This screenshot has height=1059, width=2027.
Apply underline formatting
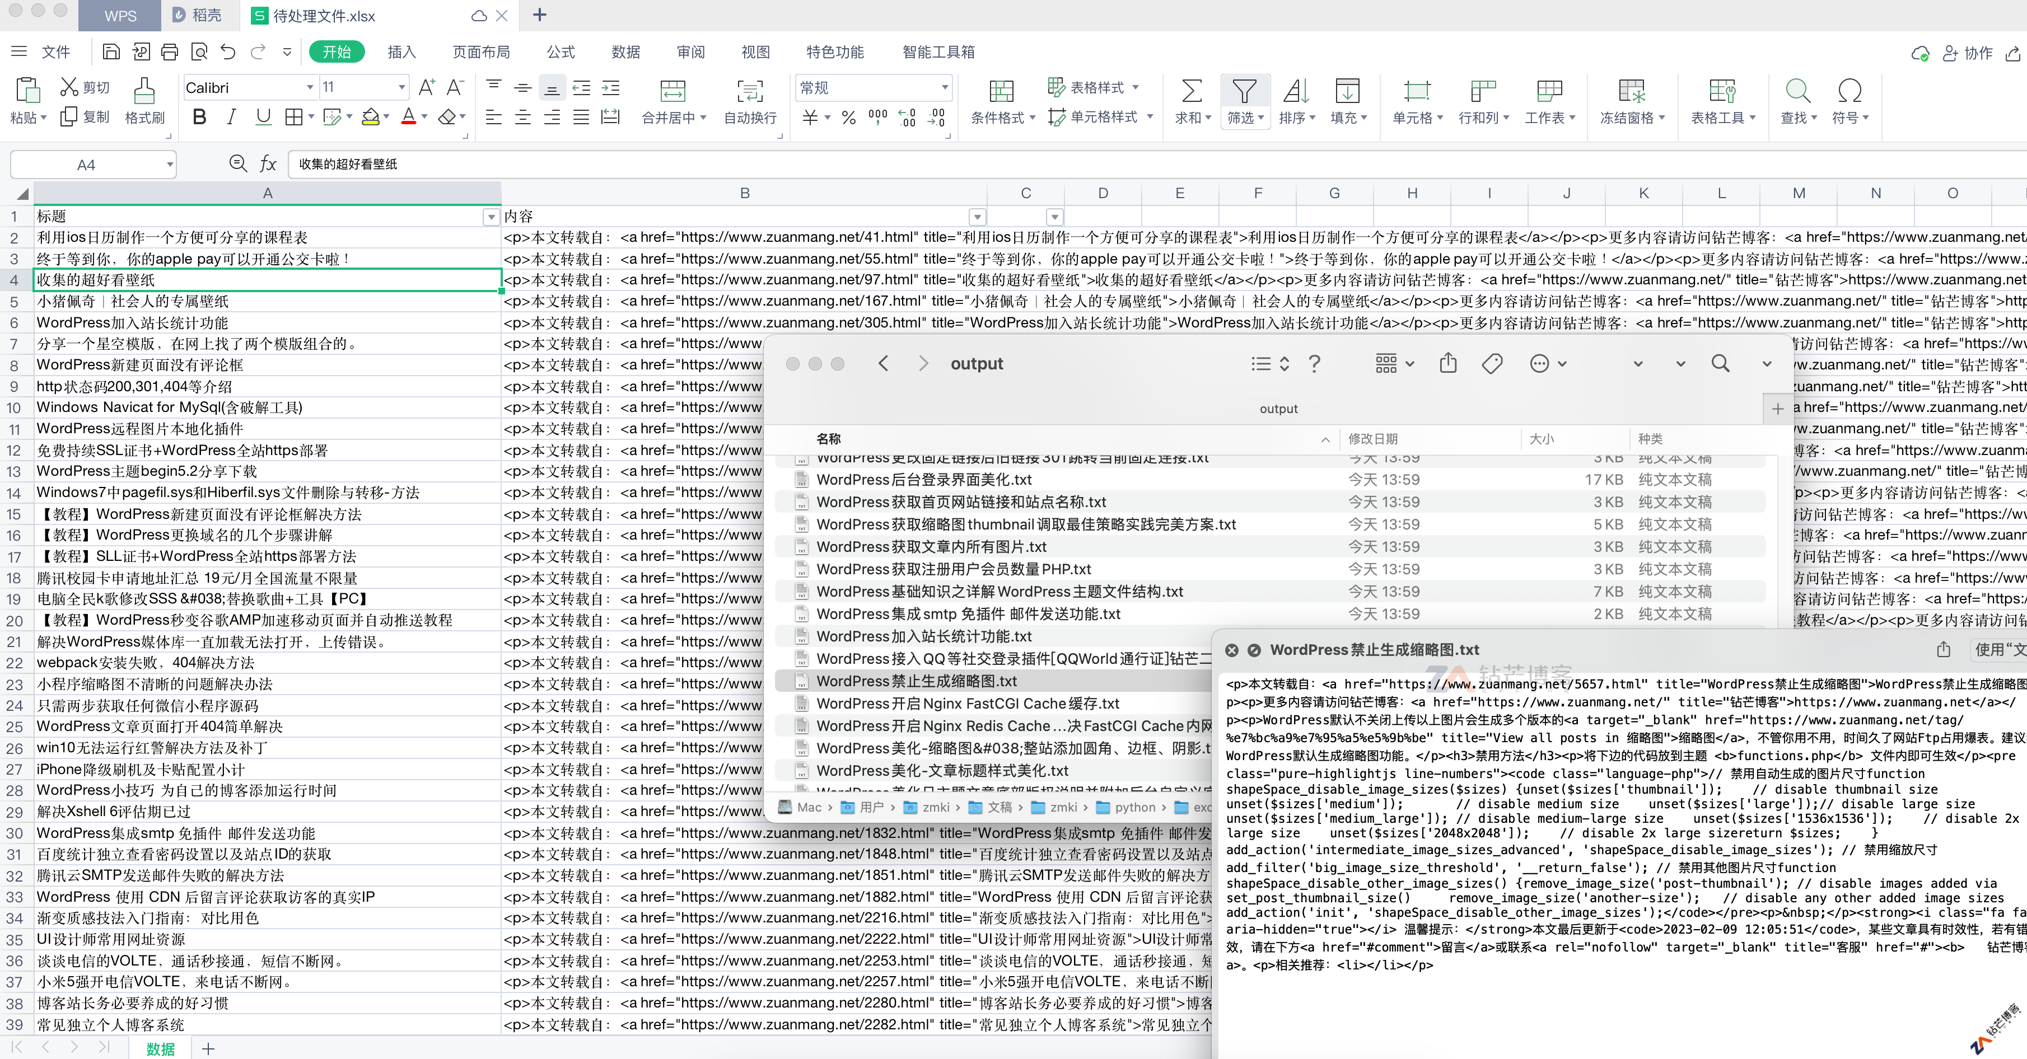click(x=264, y=117)
